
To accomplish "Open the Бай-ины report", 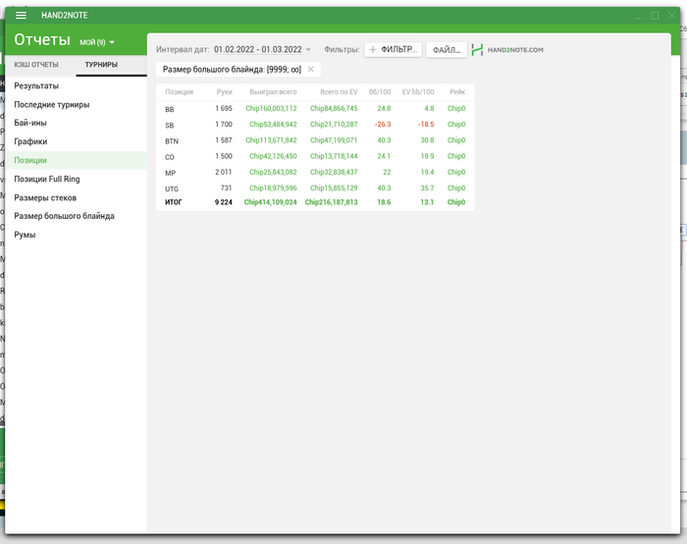I will click(77, 123).
